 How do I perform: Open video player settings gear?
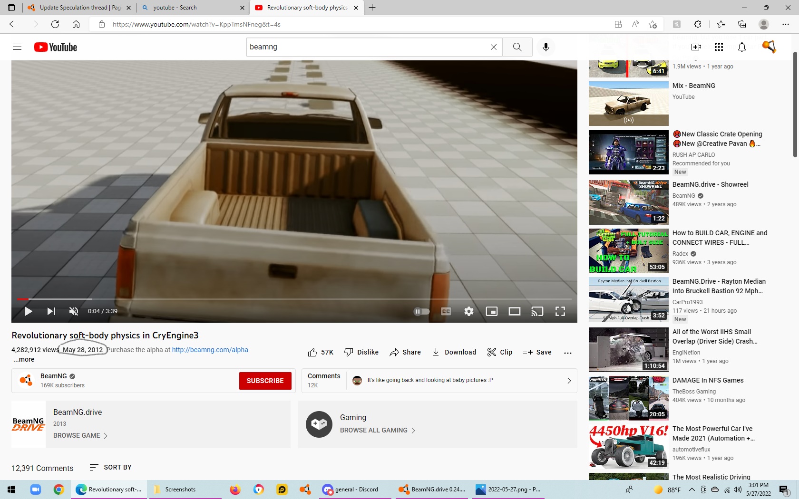click(x=469, y=311)
